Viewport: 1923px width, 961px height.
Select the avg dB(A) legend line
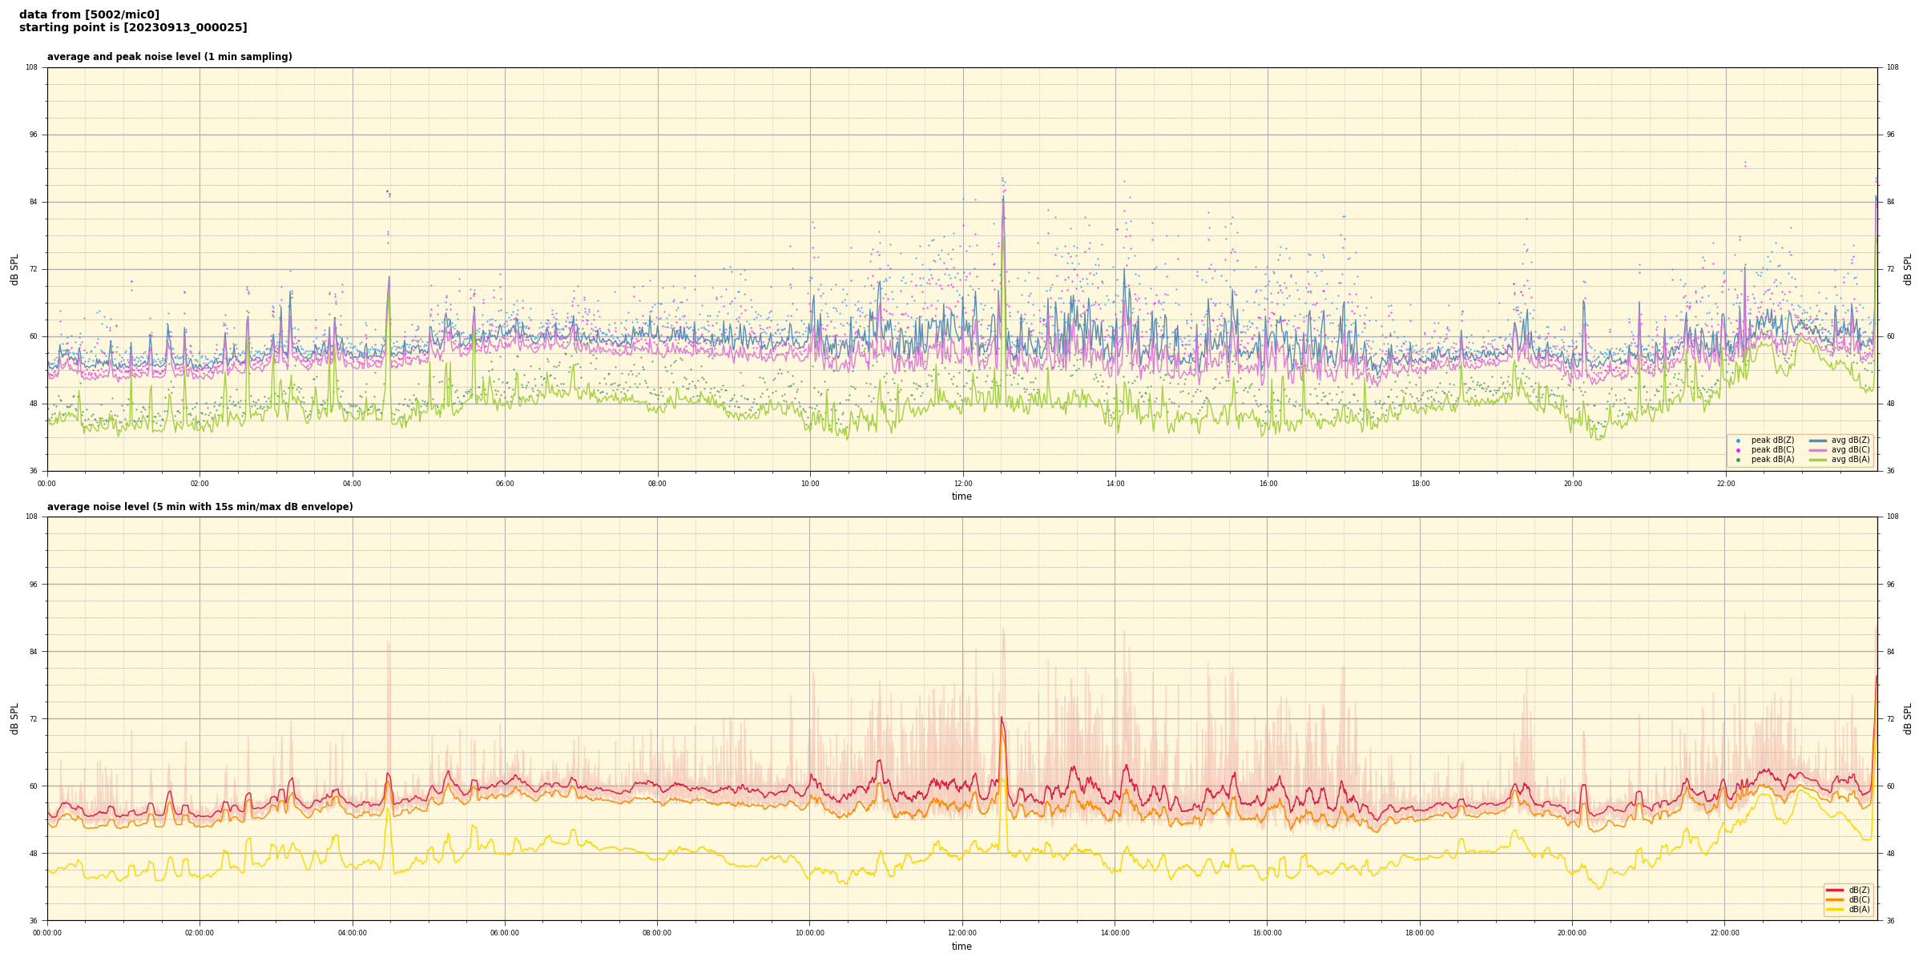pos(1818,460)
